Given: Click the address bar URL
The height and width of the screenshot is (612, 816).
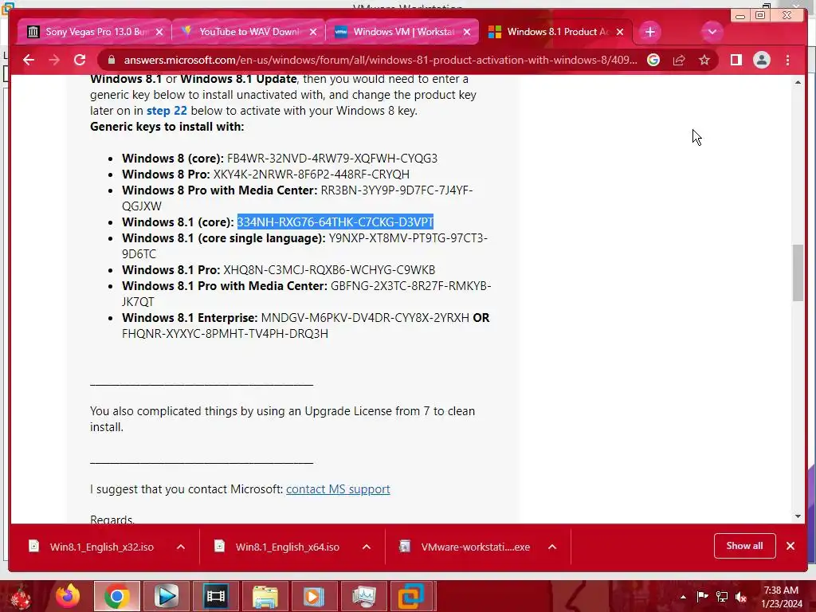Looking at the screenshot, I should click(380, 60).
